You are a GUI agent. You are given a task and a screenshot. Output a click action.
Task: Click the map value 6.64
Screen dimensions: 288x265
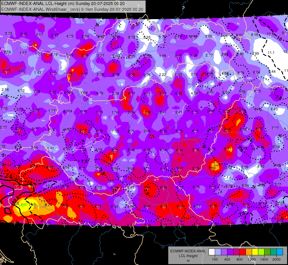click(257, 72)
